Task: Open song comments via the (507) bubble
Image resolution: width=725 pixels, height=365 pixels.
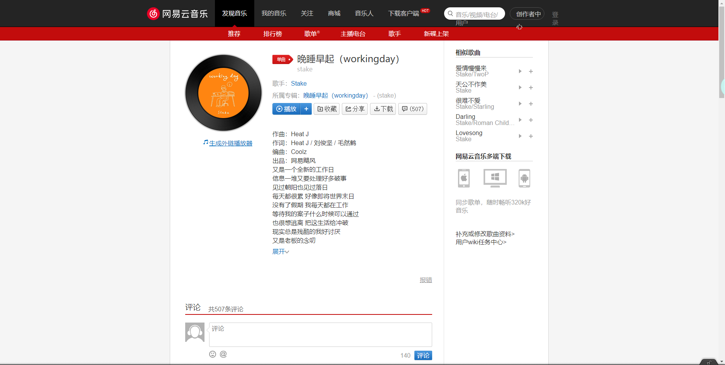Action: coord(412,109)
